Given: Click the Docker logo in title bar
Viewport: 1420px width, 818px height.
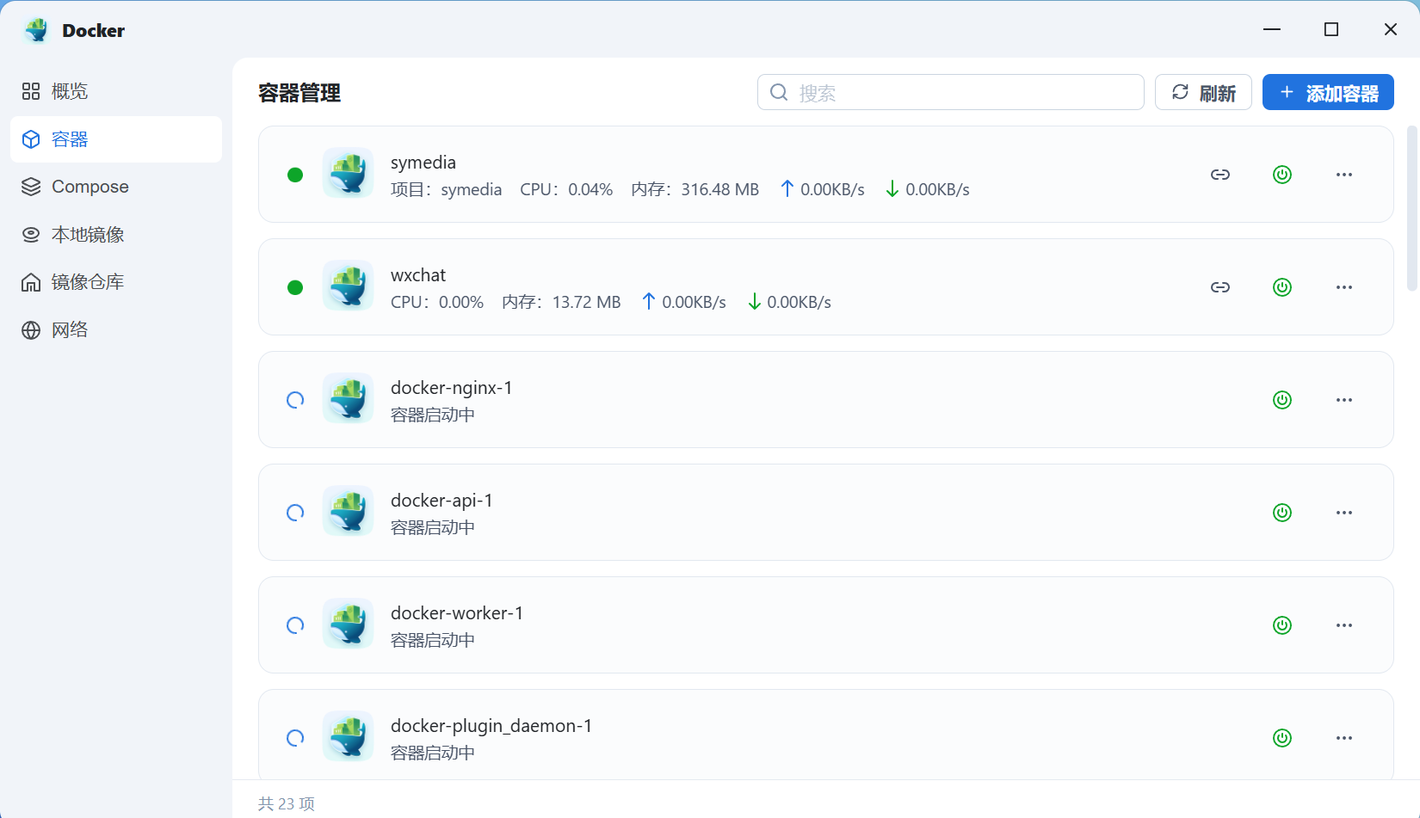Looking at the screenshot, I should click(x=37, y=30).
